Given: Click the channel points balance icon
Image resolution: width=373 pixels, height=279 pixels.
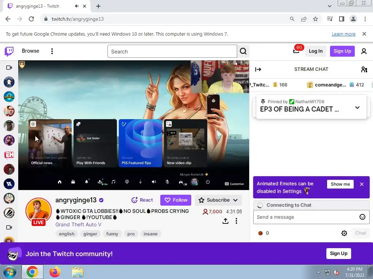Looking at the screenshot, I should (260, 233).
